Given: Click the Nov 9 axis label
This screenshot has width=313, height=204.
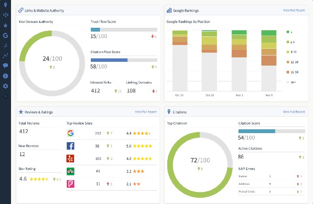Looking at the screenshot, I should pyautogui.click(x=269, y=95).
